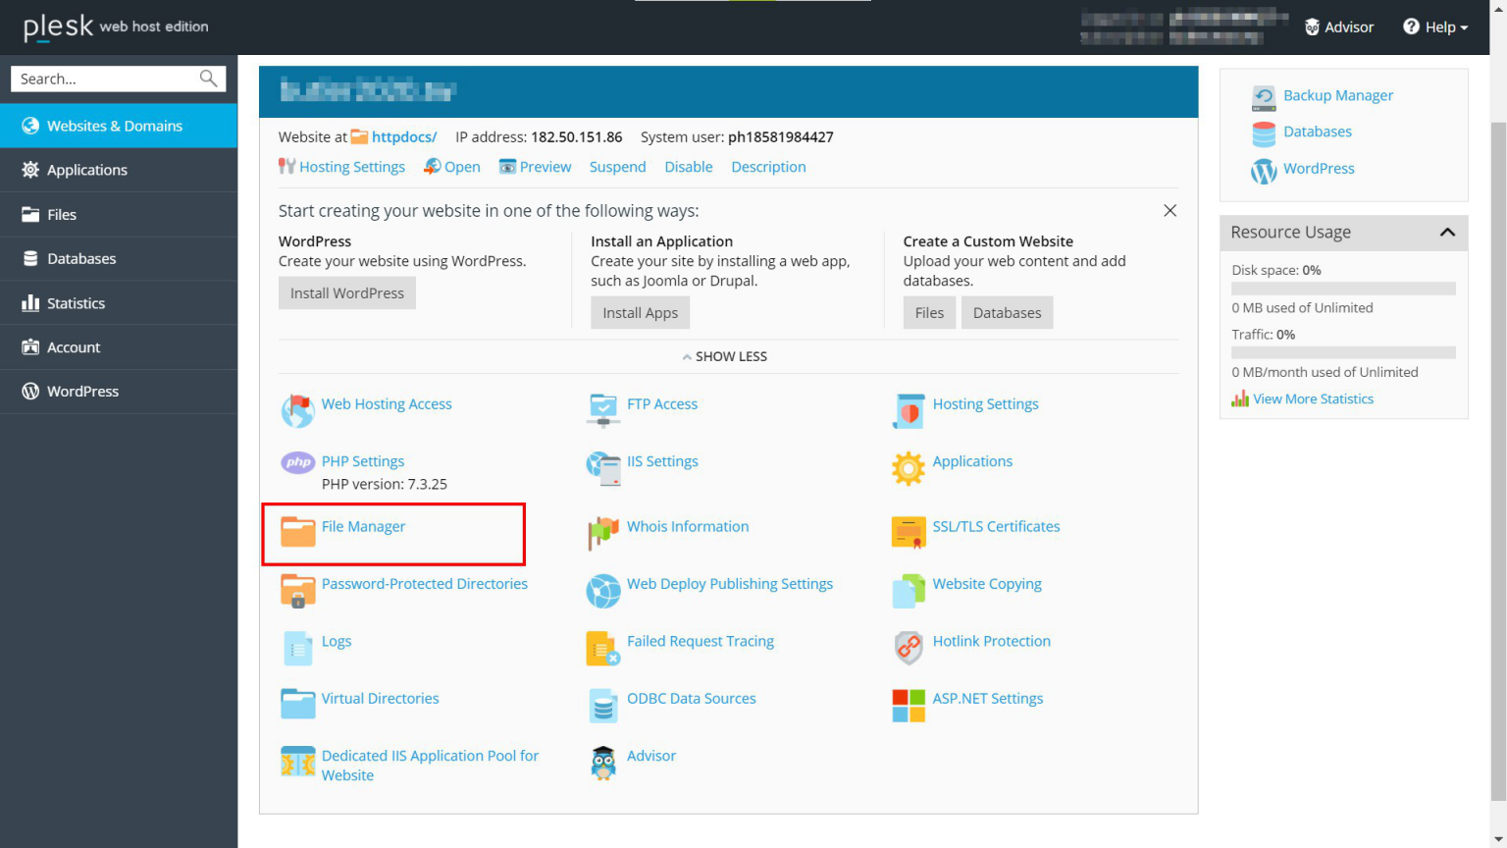This screenshot has width=1507, height=848.
Task: Open the Advisor owl icon
Action: (602, 763)
